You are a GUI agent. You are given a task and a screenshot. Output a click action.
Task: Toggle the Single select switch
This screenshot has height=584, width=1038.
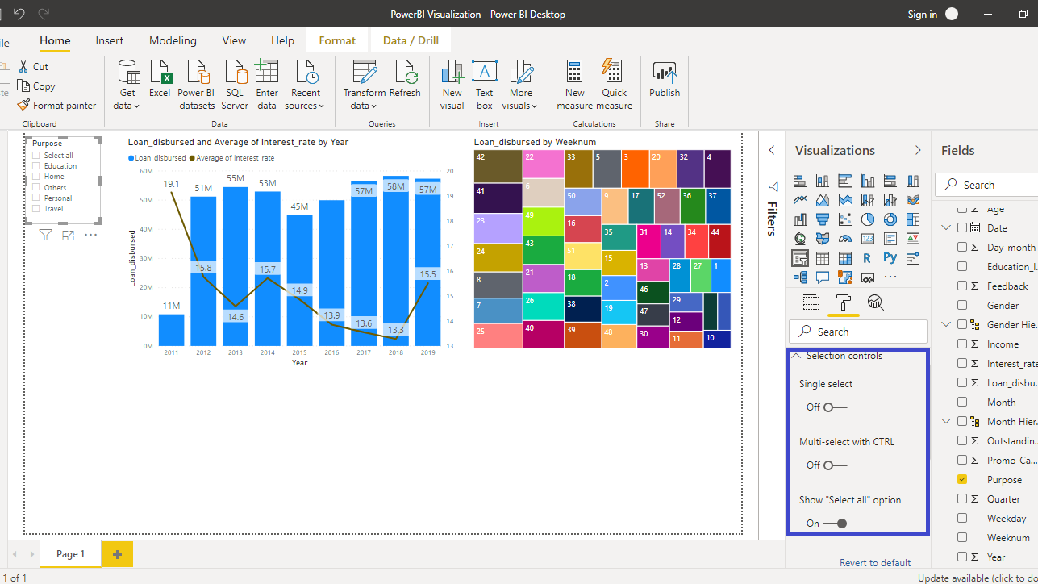click(x=835, y=407)
